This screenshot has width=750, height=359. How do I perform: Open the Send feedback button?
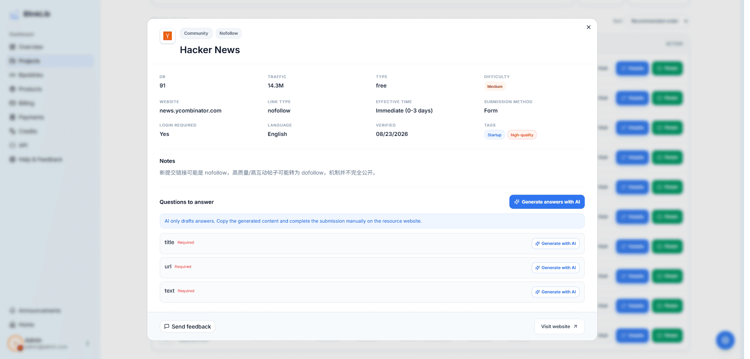pos(187,327)
